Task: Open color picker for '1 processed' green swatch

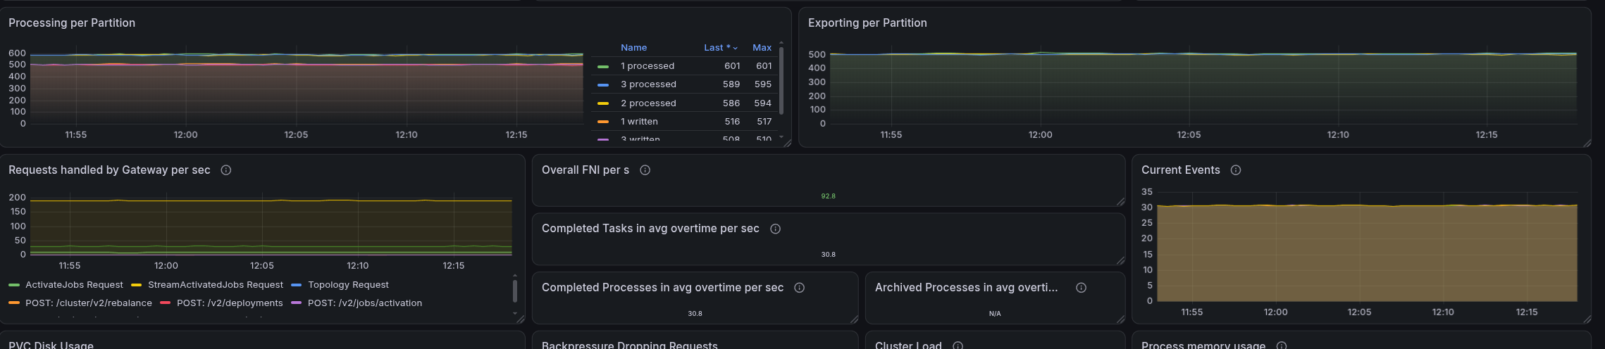Action: (x=603, y=67)
